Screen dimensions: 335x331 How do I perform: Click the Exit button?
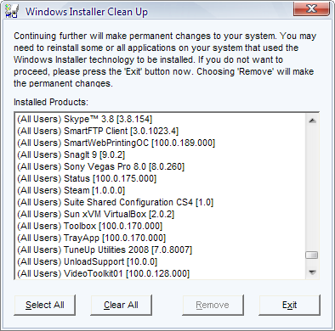click(x=289, y=305)
